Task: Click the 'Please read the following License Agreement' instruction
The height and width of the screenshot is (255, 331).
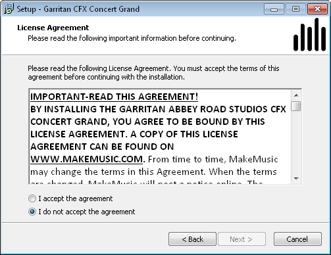Action: tap(153, 73)
